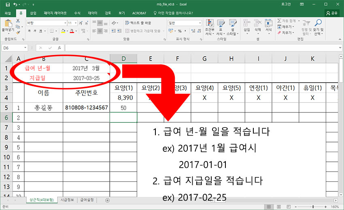This screenshot has height=210, width=344.
Task: Open the font name 바탕 dropdown
Action: (64, 23)
